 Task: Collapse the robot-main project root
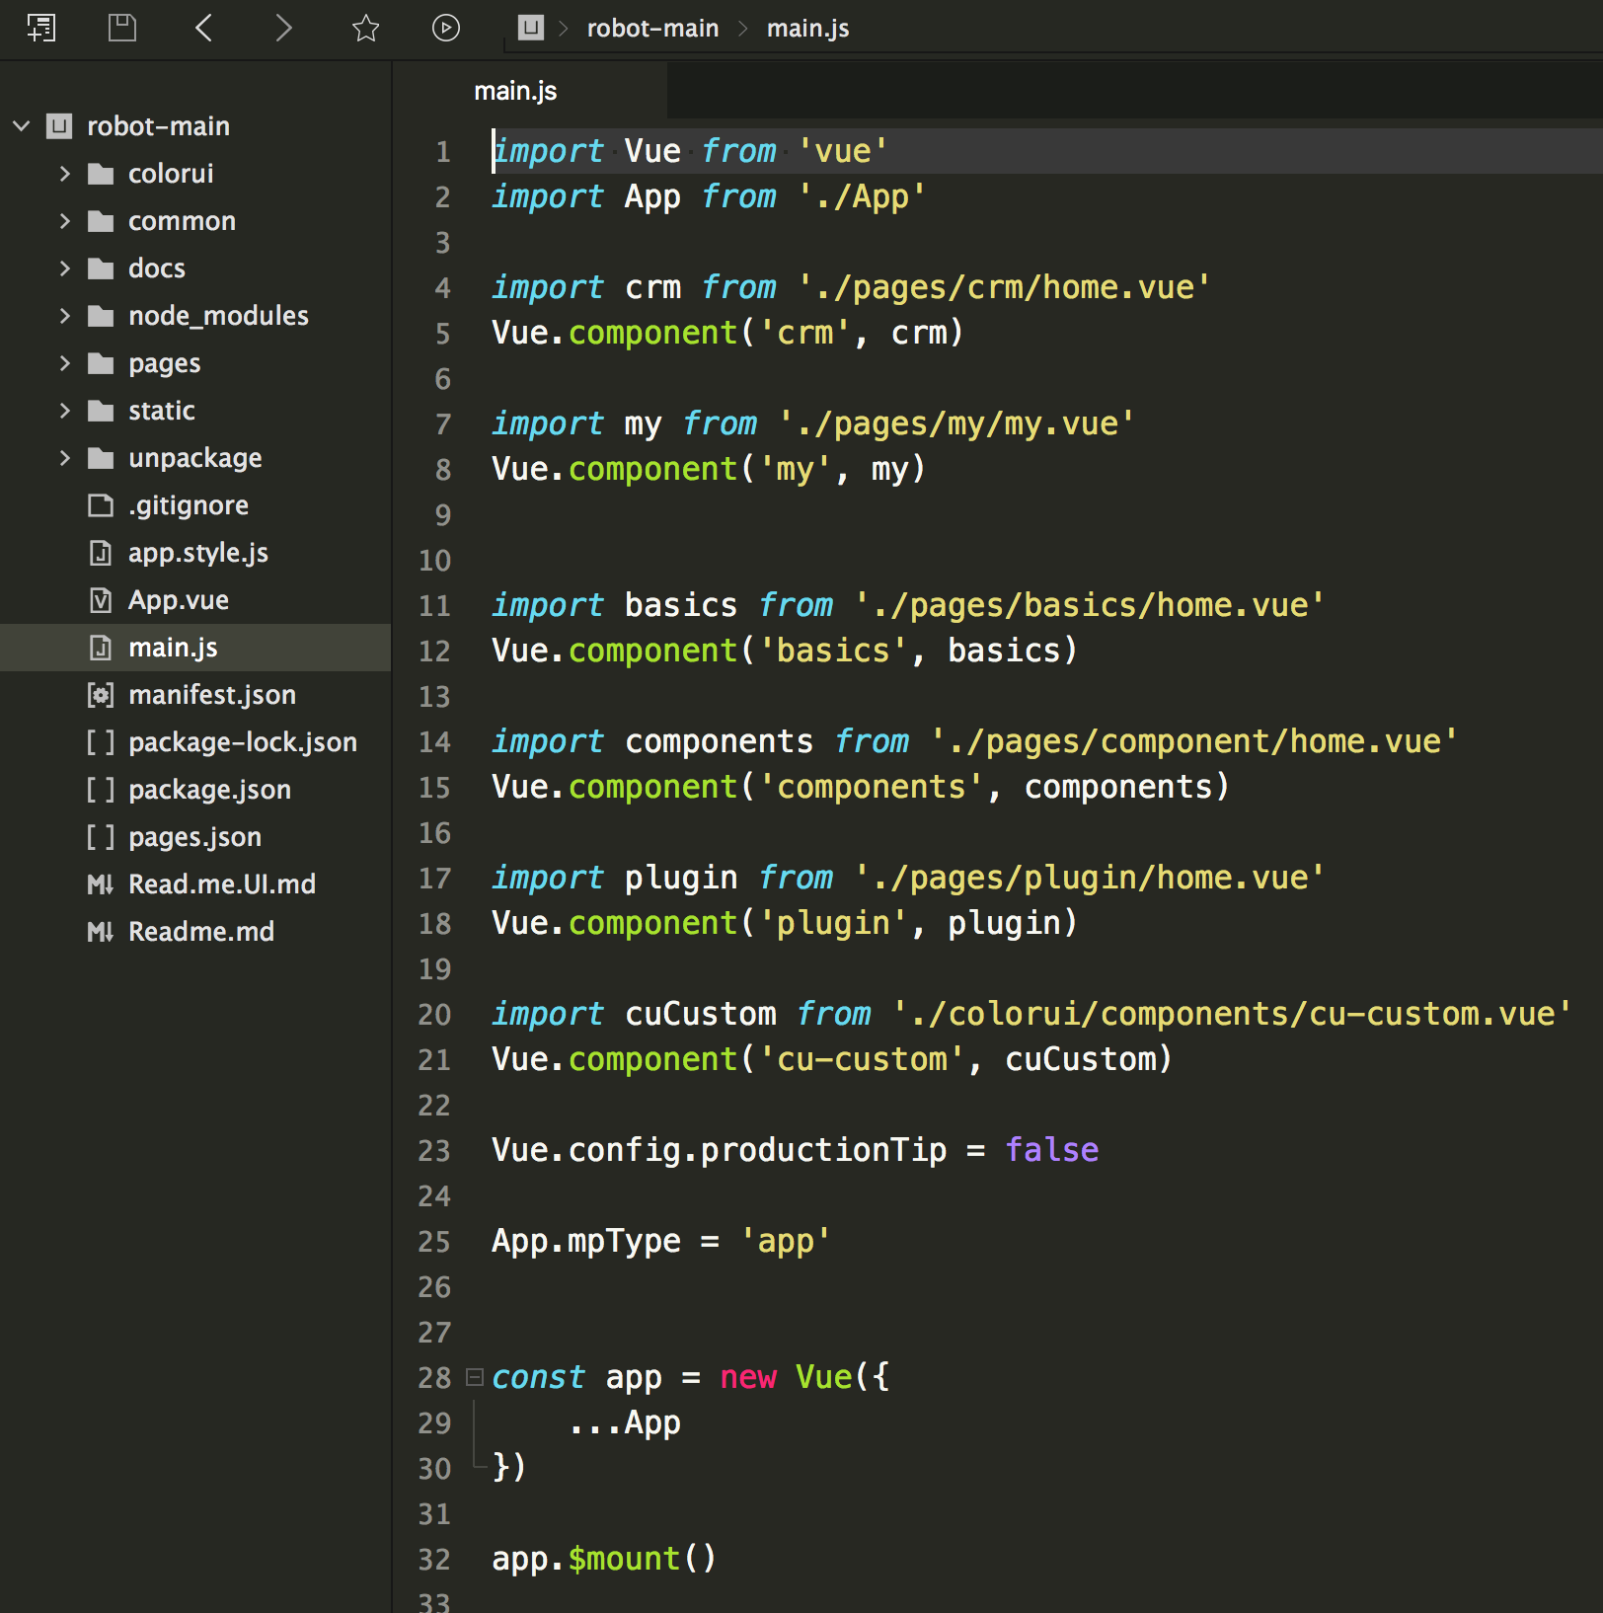(x=22, y=126)
